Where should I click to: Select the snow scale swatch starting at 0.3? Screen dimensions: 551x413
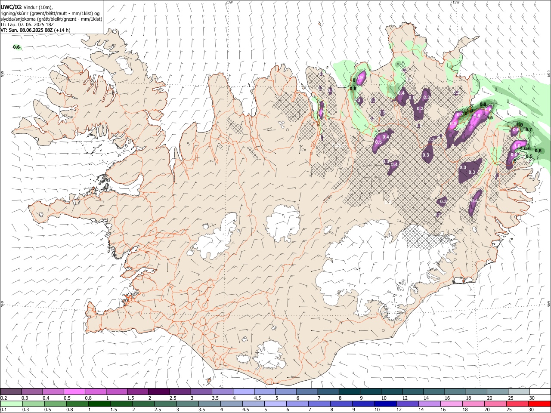[x=32, y=392]
